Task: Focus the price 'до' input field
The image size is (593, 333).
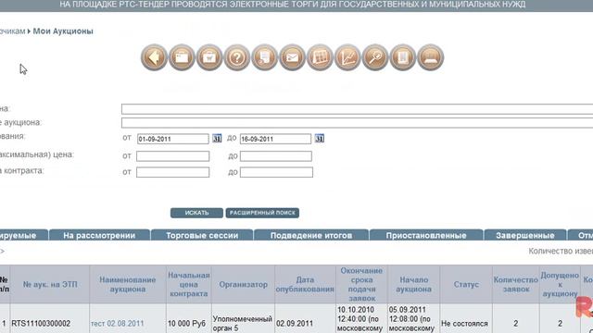Action: point(276,156)
